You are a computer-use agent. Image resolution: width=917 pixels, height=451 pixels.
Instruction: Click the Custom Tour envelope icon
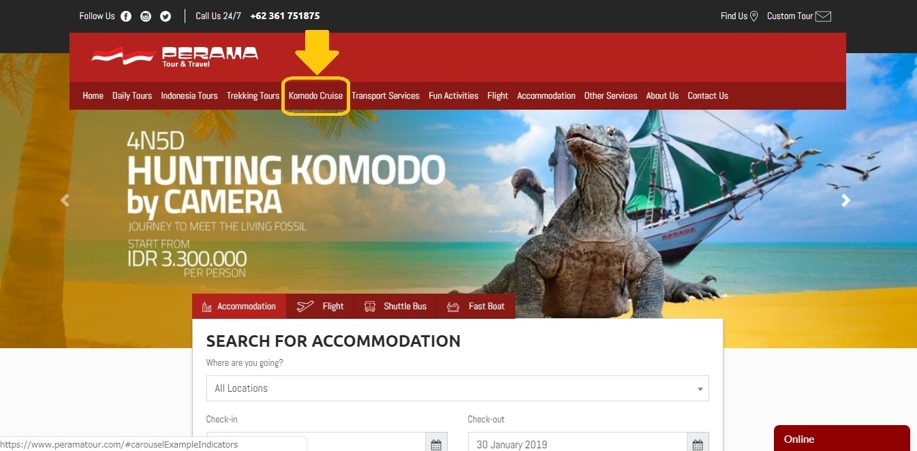click(823, 16)
